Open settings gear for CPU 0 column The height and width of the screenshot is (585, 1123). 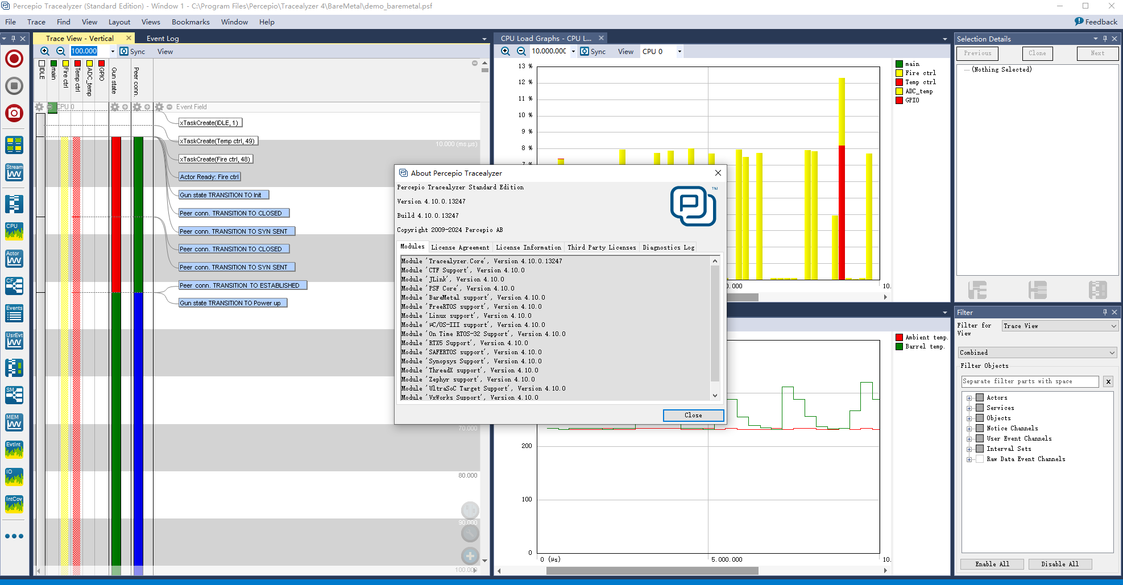(39, 107)
